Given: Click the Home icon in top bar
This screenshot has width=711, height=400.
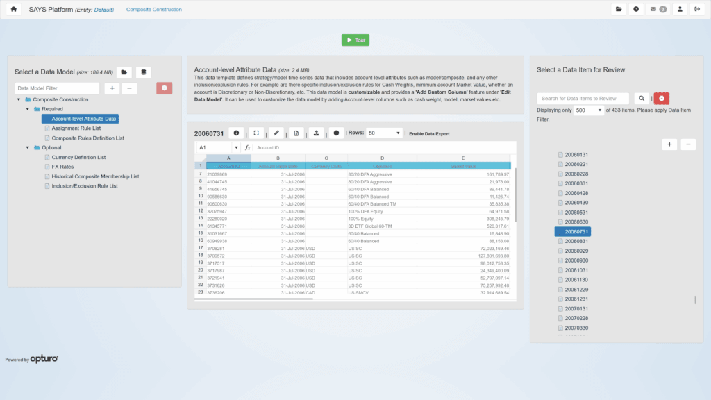Looking at the screenshot, I should click(x=13, y=9).
